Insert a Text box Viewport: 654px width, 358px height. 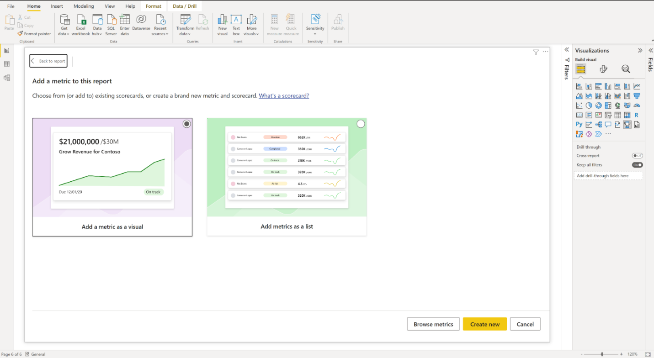[x=236, y=20]
